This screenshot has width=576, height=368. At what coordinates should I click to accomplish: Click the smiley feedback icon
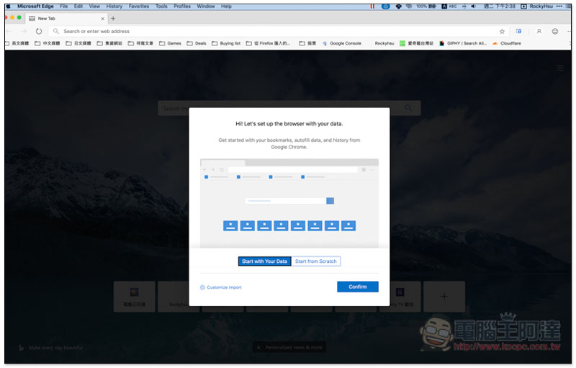tap(555, 32)
